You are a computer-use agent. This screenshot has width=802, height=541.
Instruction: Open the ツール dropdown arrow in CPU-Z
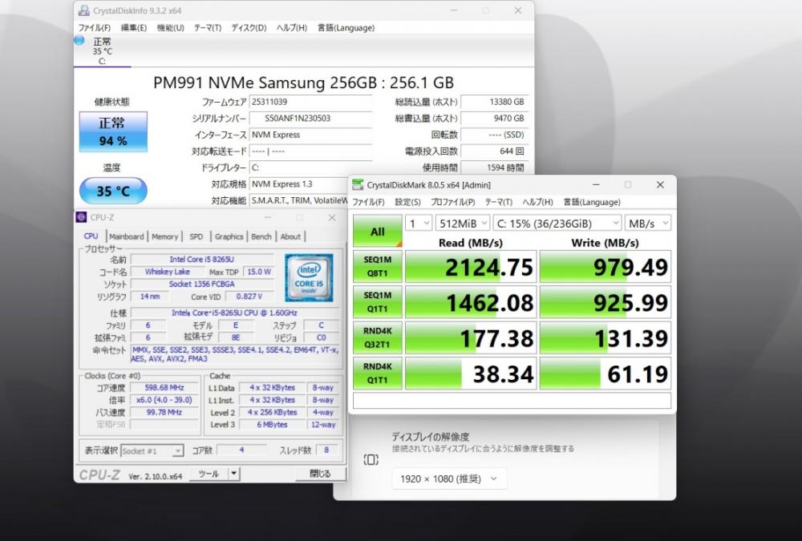pyautogui.click(x=233, y=474)
